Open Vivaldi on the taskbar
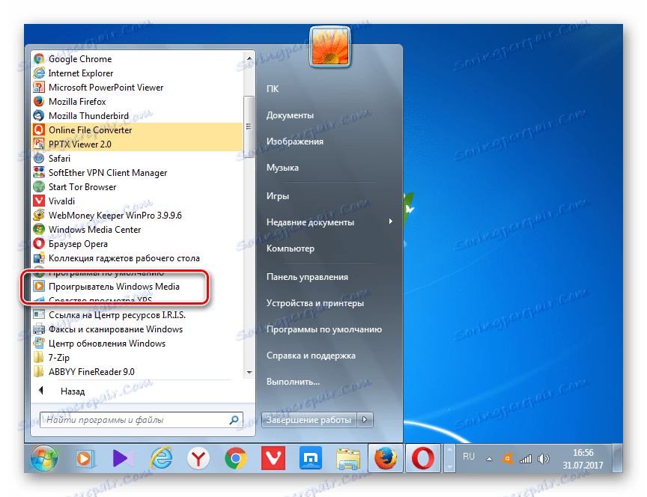Screen dimensions: 647x497 point(273,458)
